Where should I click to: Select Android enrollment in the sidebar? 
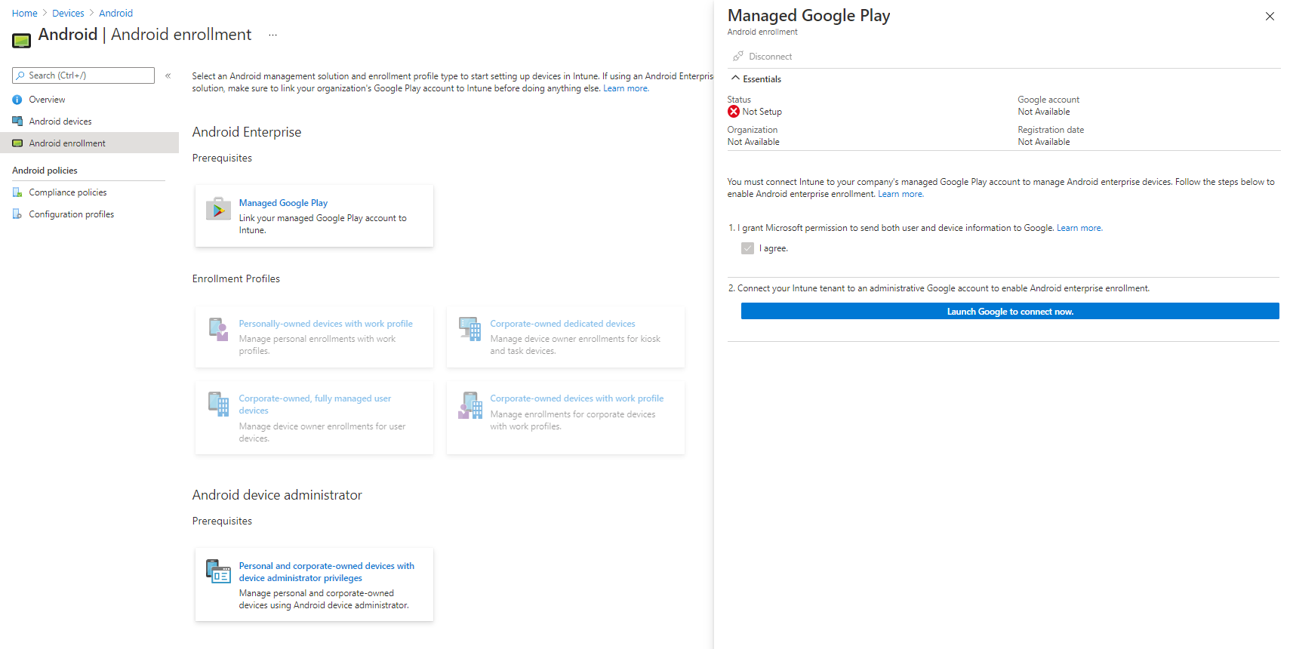(x=67, y=143)
